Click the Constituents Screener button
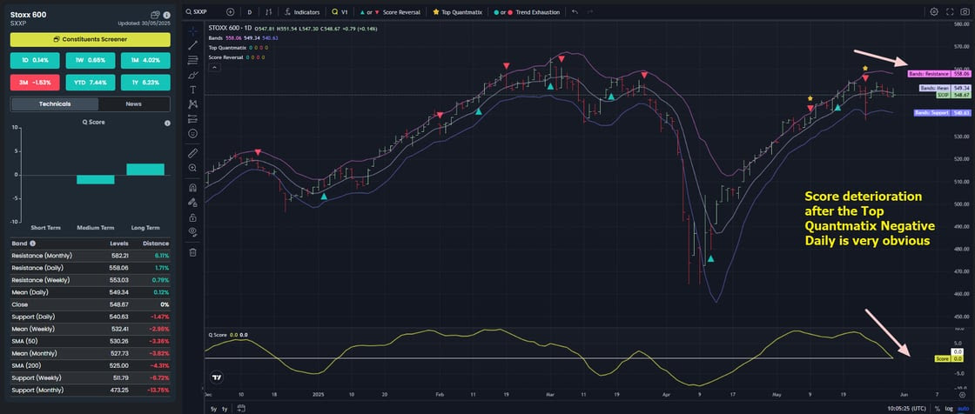The image size is (975, 414). click(91, 39)
